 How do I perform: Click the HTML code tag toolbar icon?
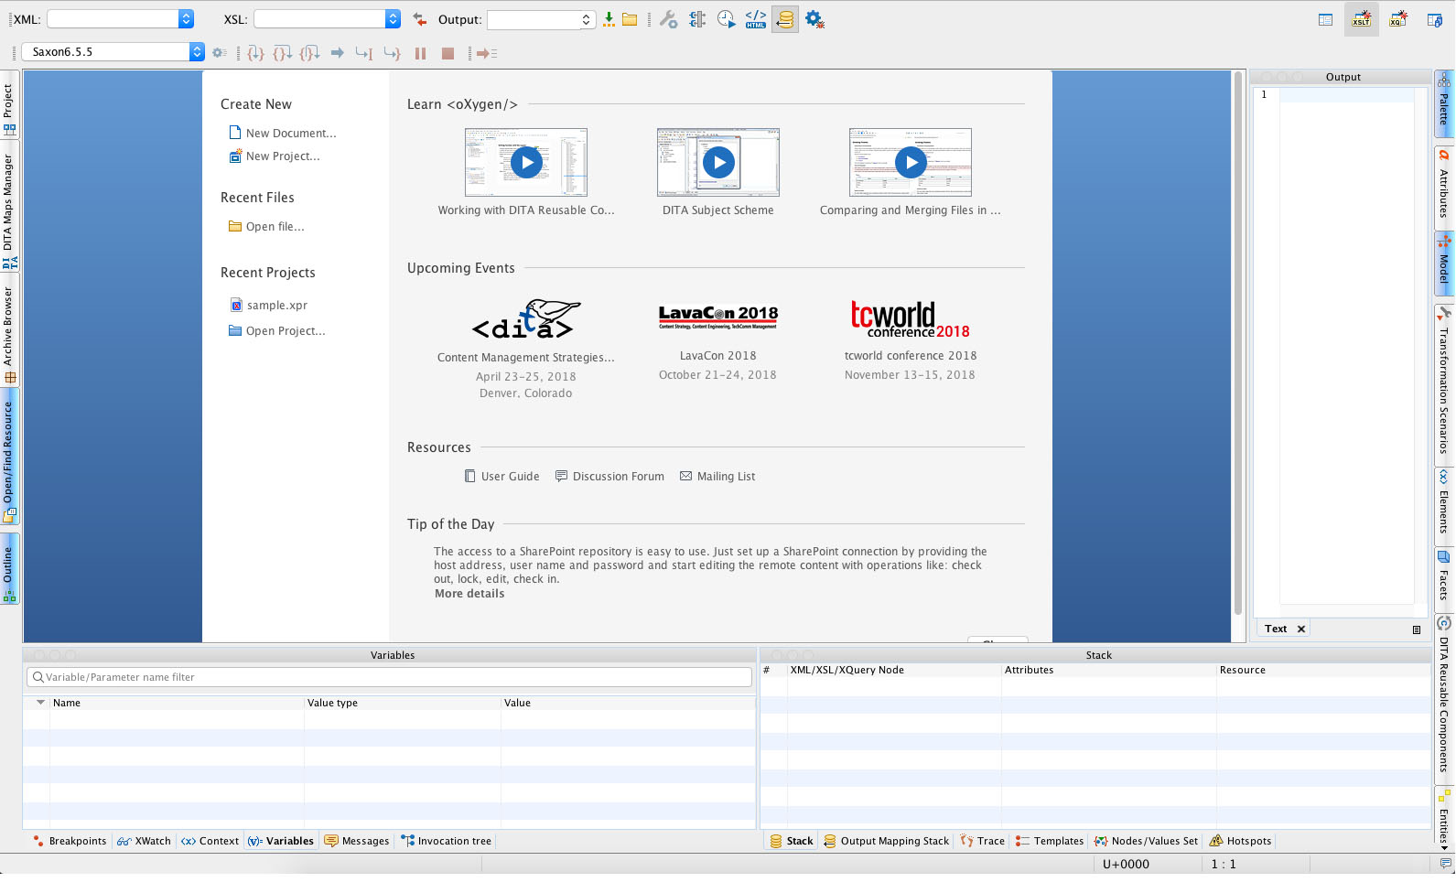point(756,19)
